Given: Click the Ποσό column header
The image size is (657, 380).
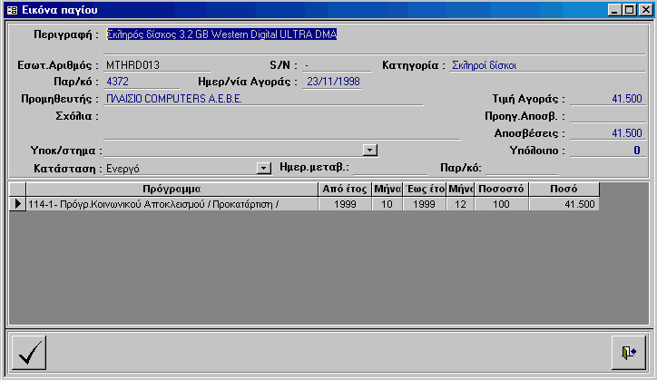Looking at the screenshot, I should click(x=564, y=189).
